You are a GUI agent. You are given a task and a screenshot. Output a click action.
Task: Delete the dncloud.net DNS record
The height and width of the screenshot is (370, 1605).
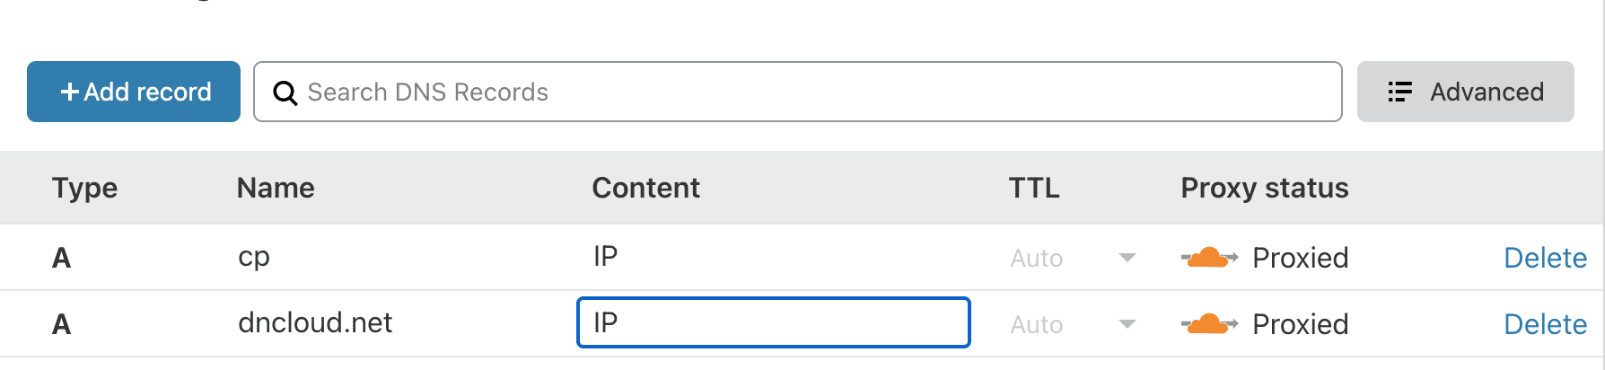coord(1545,324)
